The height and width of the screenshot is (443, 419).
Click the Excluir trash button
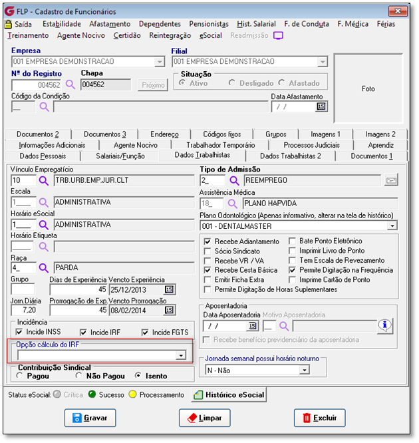pyautogui.click(x=319, y=418)
